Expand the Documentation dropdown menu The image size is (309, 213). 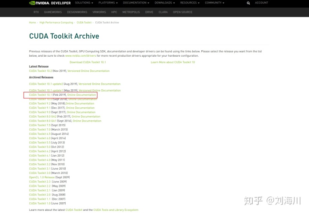coord(136,3)
